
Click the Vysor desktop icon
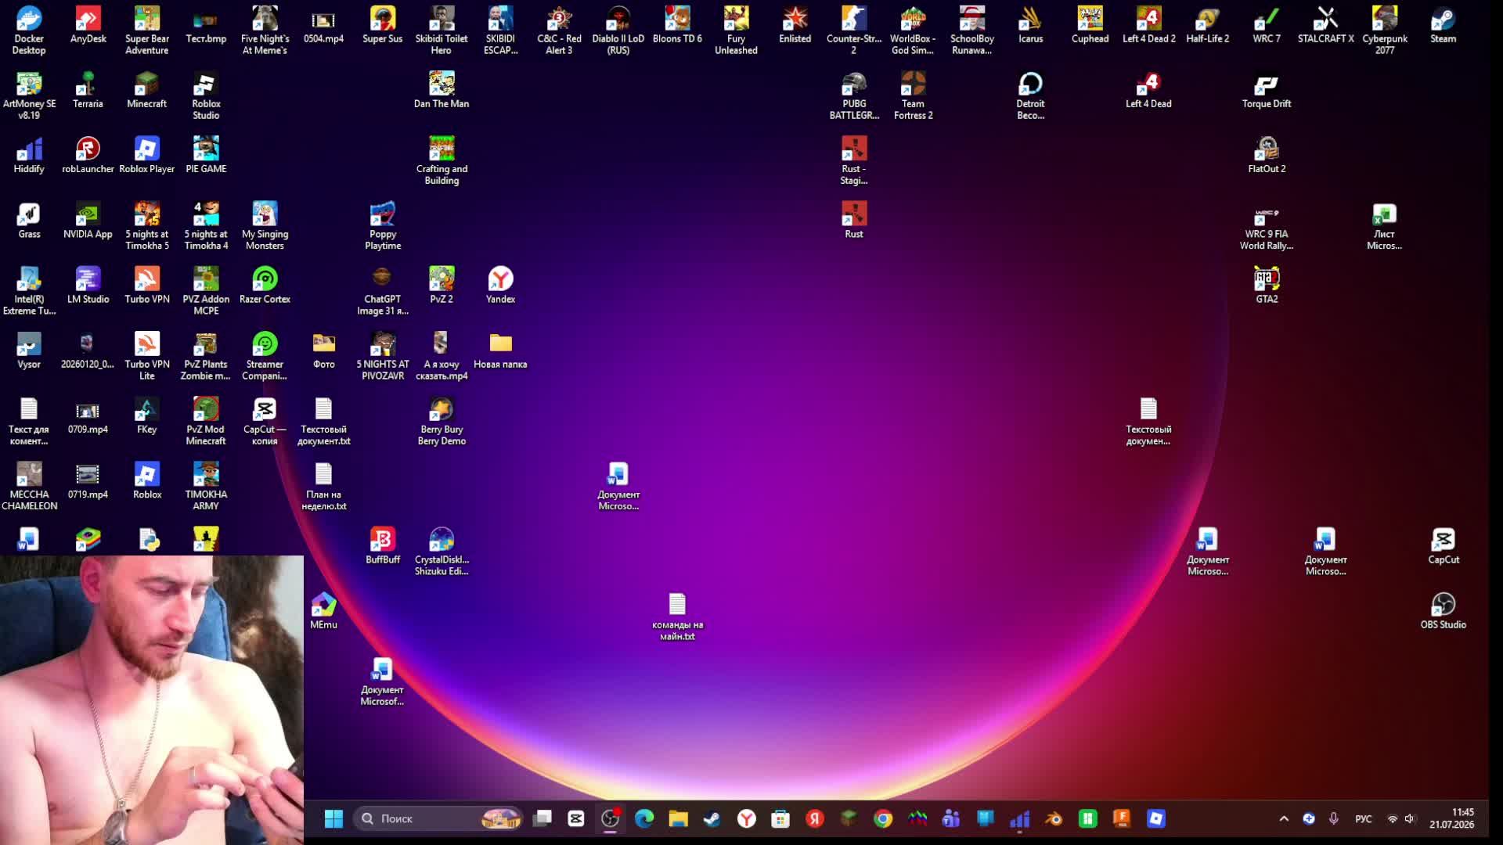[x=29, y=350]
